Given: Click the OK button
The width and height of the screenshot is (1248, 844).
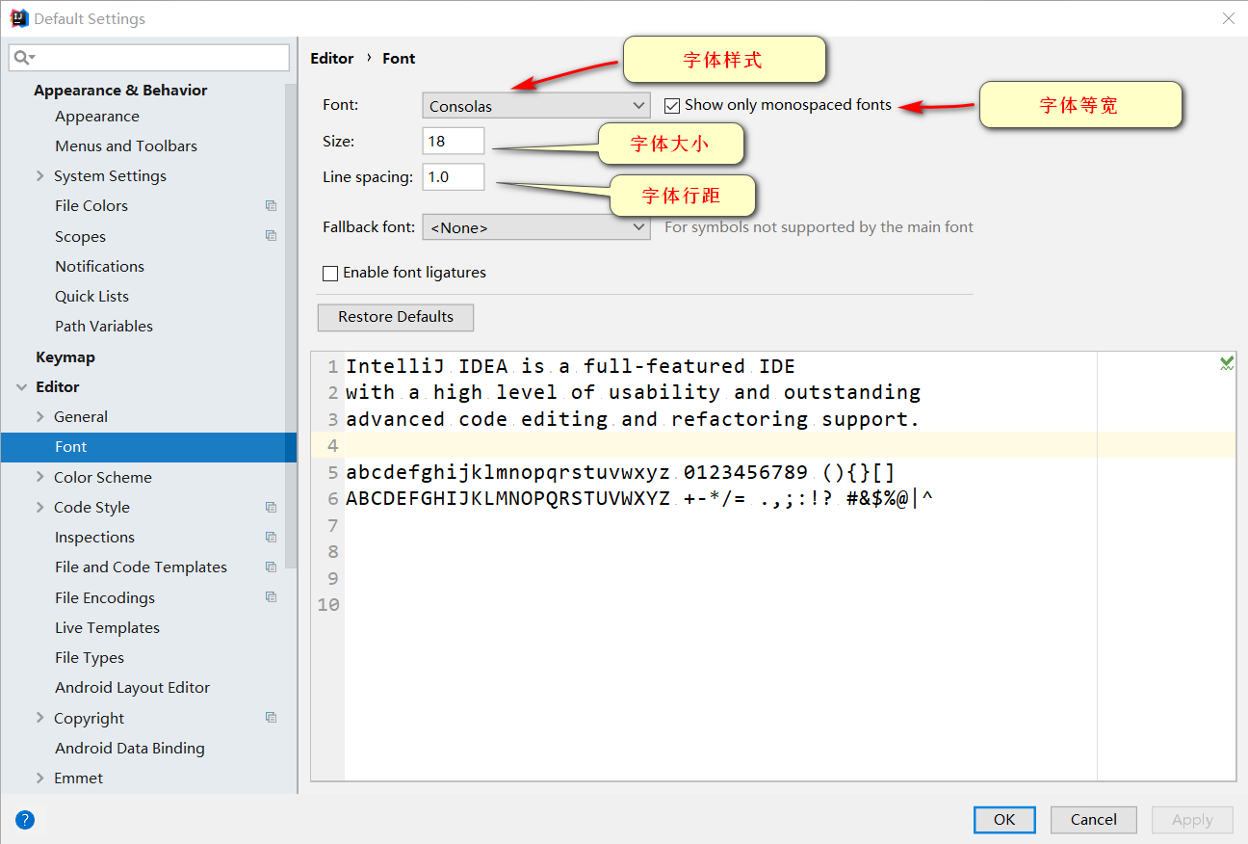Looking at the screenshot, I should point(1004,820).
